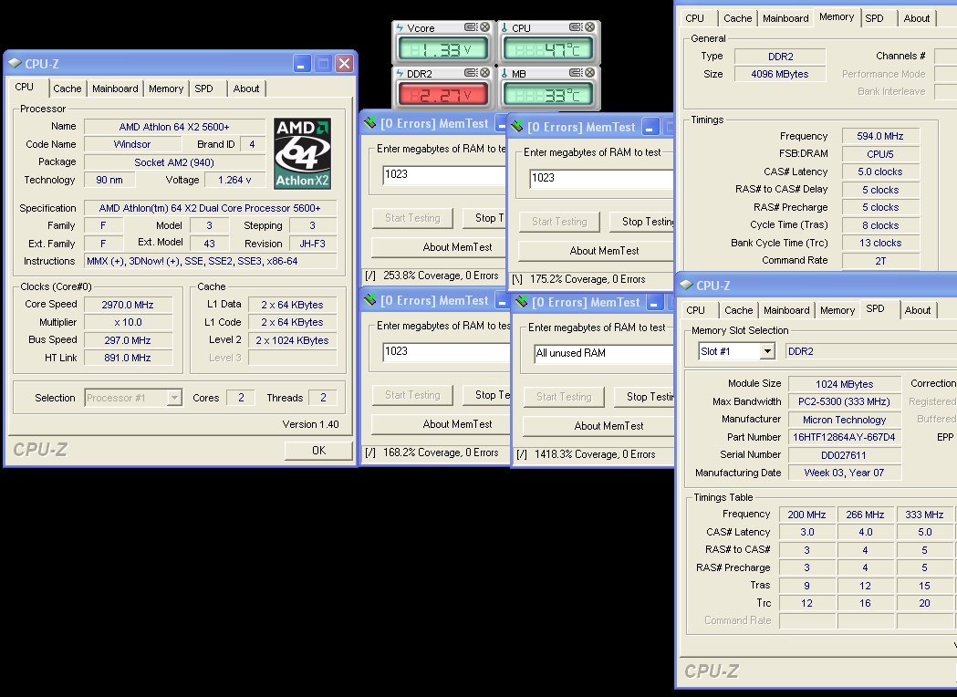
Task: Minimize the MemTest window with 1418.3% coverage
Action: coord(655,303)
